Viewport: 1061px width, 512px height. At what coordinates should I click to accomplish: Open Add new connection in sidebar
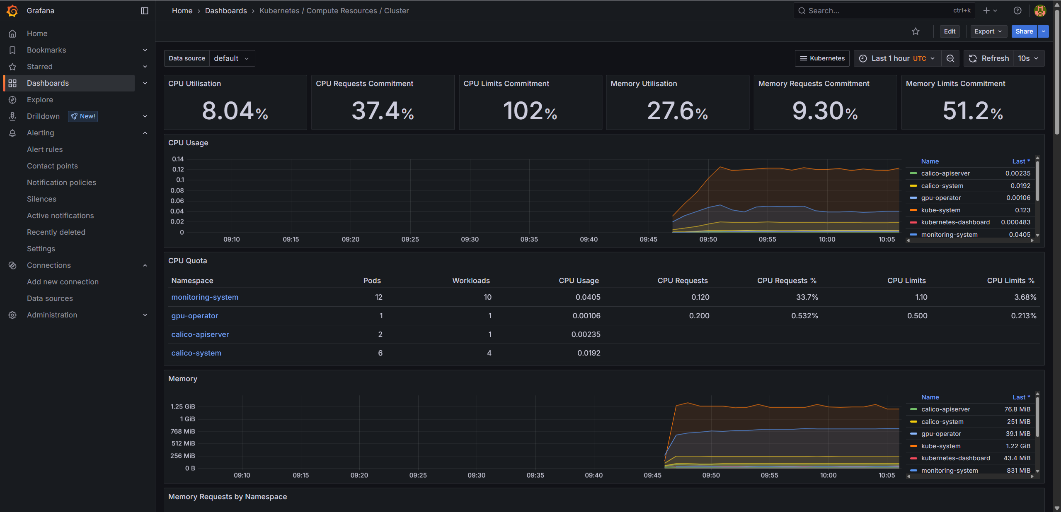(63, 282)
